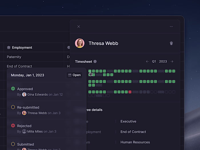The width and height of the screenshot is (200, 150).
Task: Click the Approved status label
Action: [x=25, y=89]
